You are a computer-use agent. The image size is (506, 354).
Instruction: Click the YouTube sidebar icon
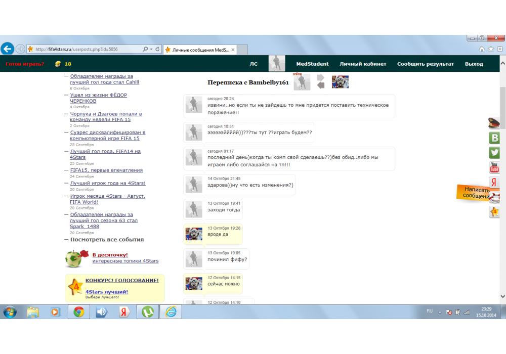[x=494, y=167]
